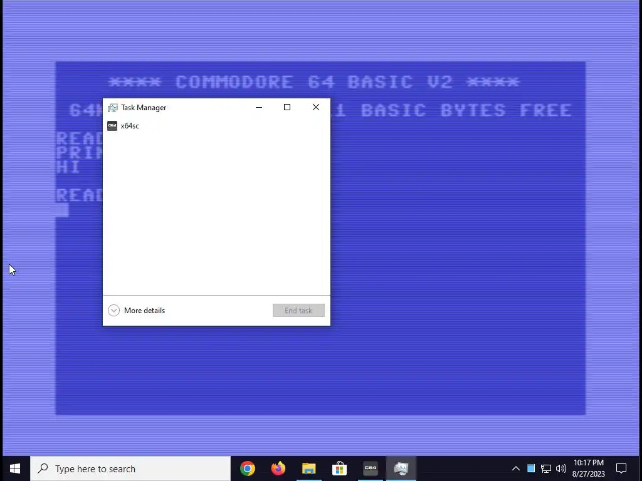
Task: Click the blinking cursor block in the emulator
Action: click(x=62, y=210)
